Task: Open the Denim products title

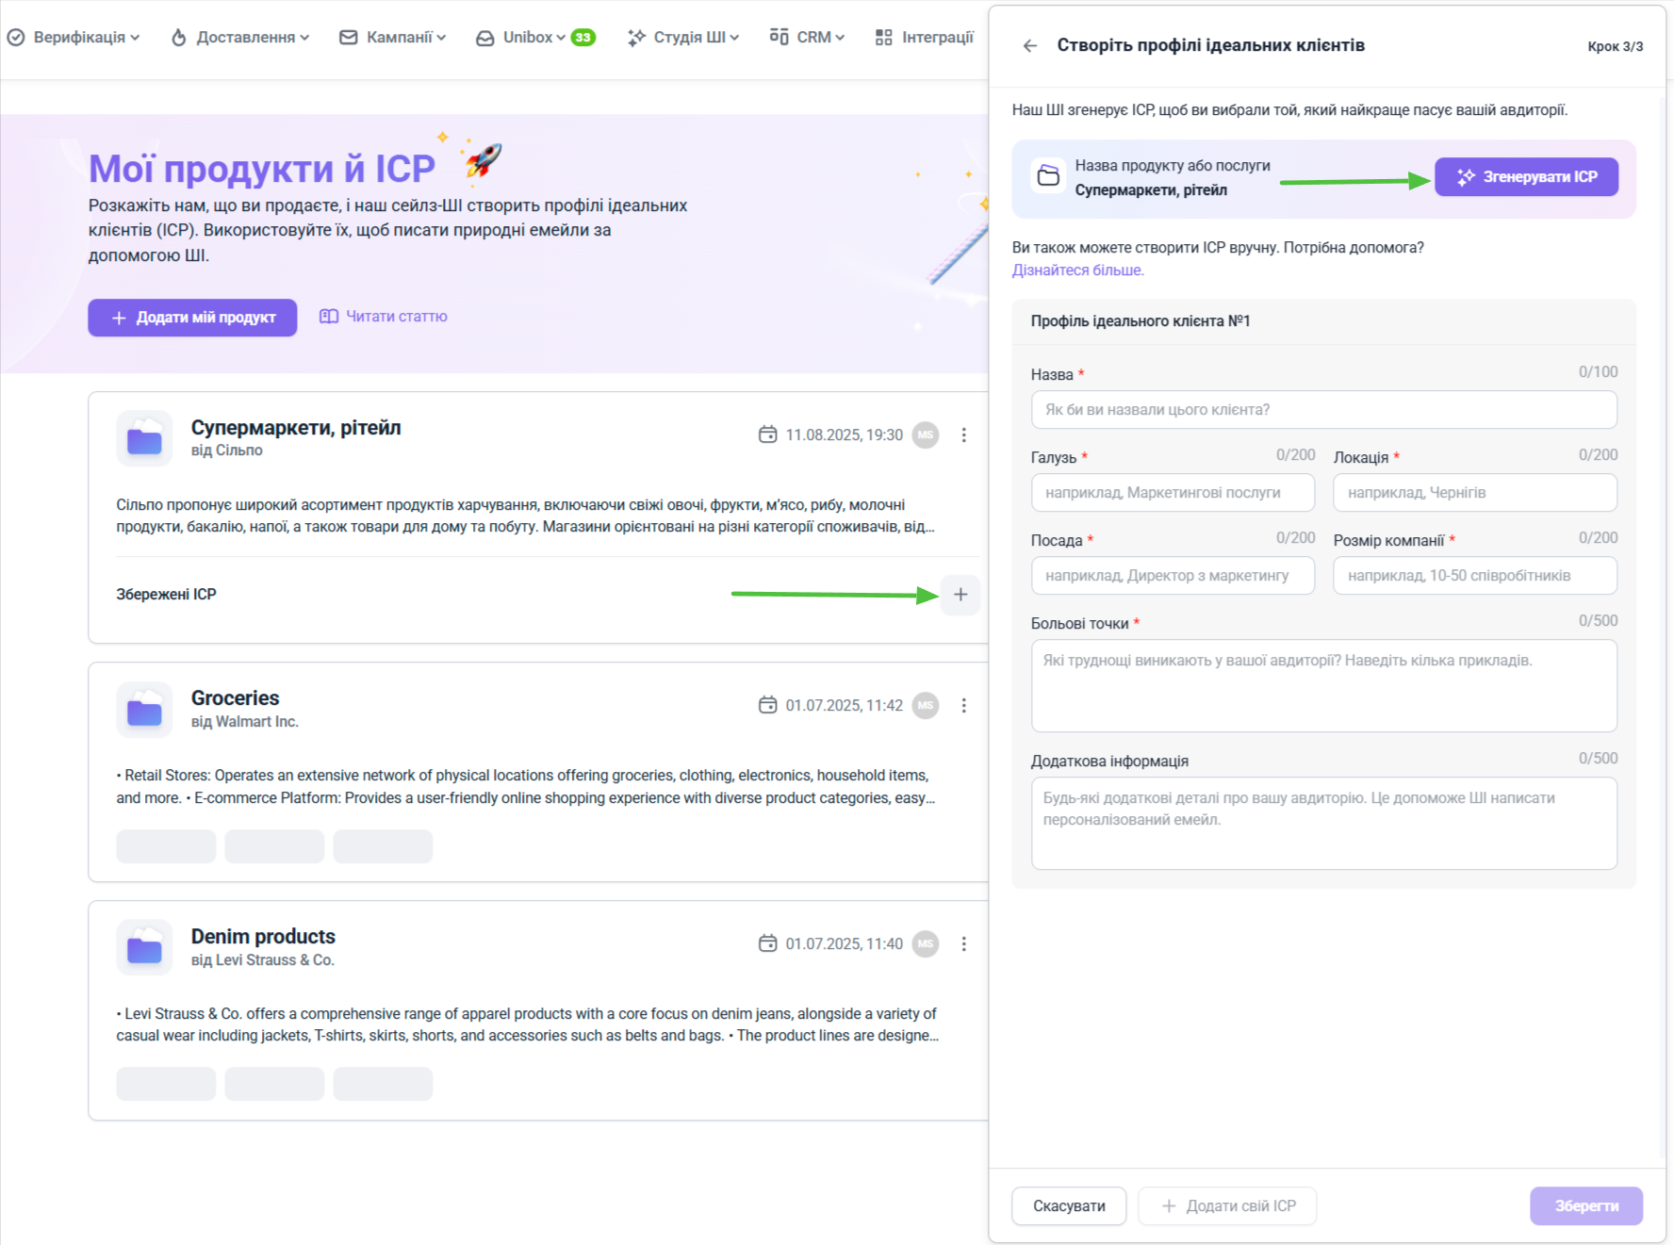Action: coord(263,937)
